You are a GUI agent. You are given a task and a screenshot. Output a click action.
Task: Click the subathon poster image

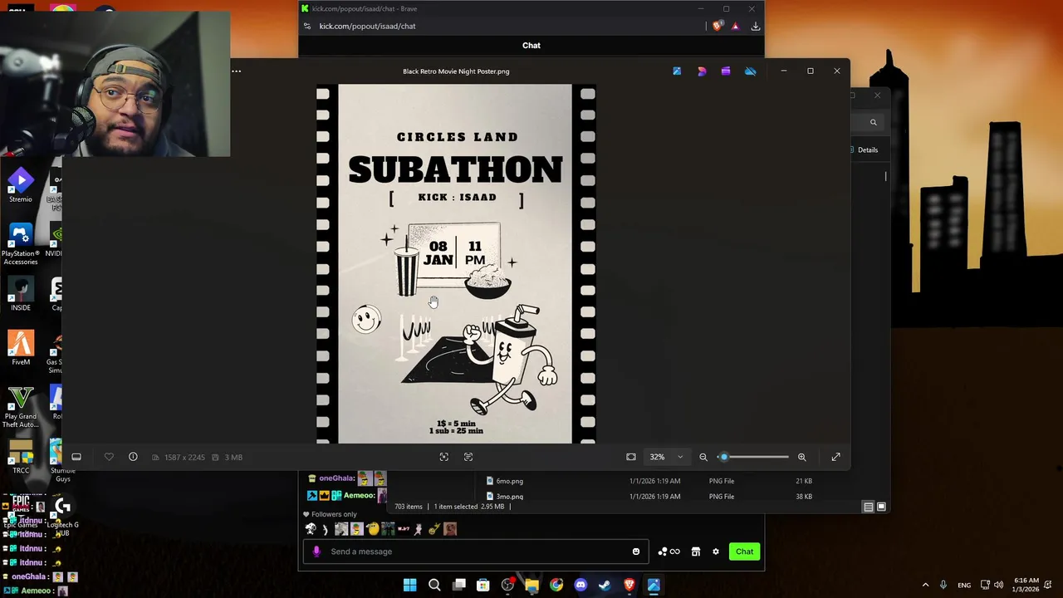456,263
